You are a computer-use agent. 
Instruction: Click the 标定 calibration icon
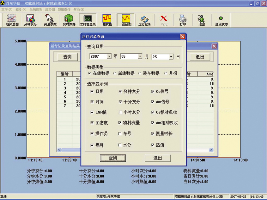click(x=164, y=20)
